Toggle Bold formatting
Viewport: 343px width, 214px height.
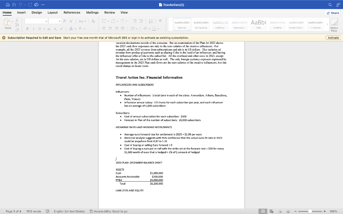27,29
